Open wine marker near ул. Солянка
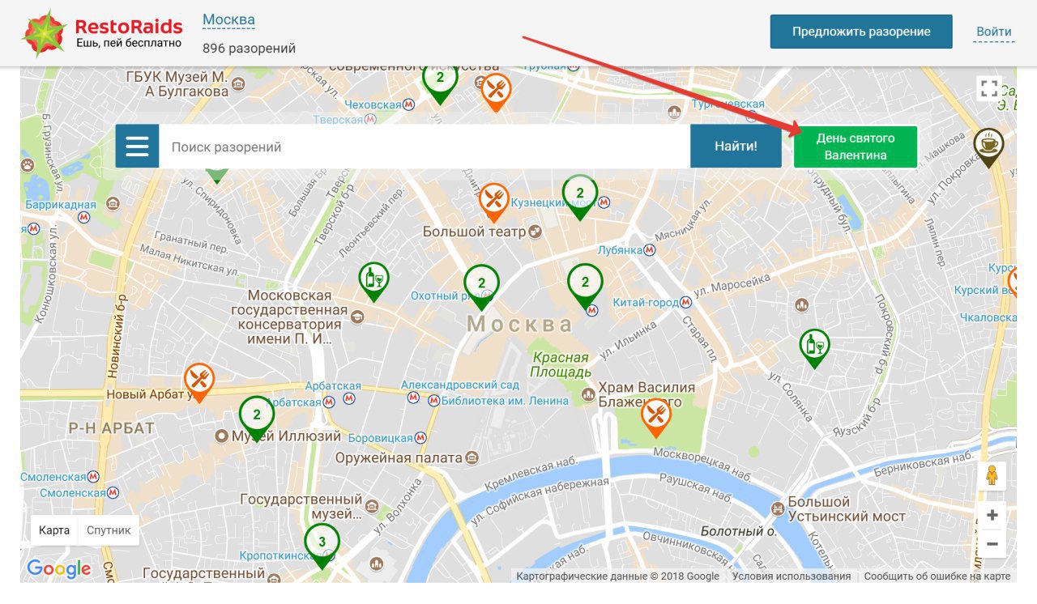 814,348
